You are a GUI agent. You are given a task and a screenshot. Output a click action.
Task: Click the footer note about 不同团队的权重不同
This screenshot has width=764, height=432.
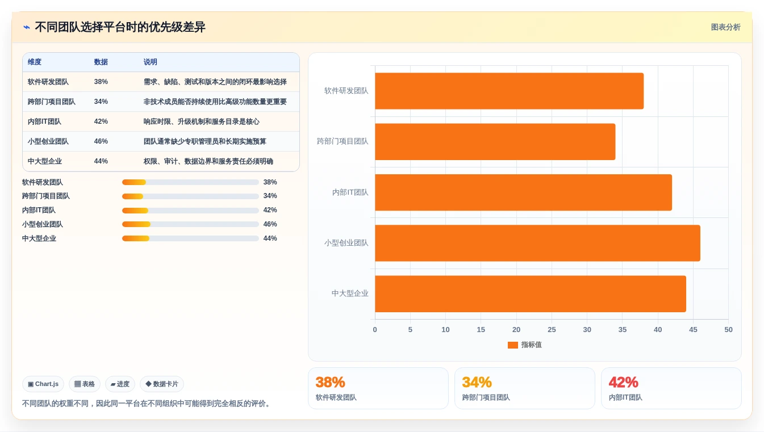[148, 404]
